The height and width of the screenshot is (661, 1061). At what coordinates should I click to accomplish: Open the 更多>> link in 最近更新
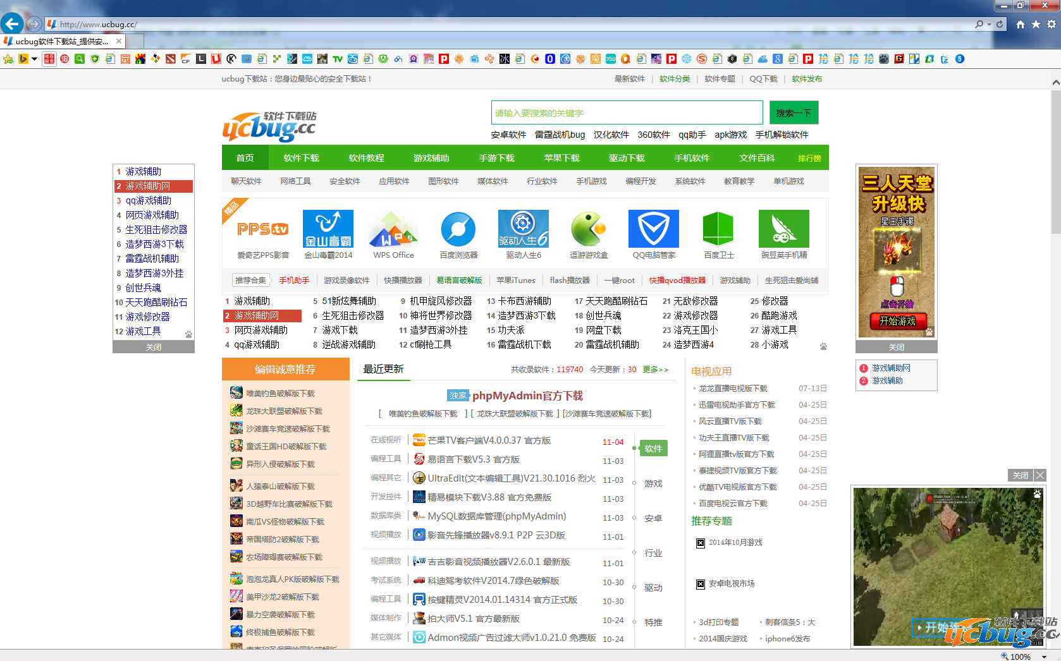point(656,370)
